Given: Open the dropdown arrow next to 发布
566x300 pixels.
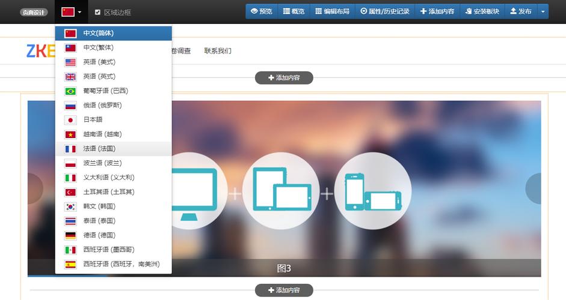Looking at the screenshot, I should coord(543,11).
